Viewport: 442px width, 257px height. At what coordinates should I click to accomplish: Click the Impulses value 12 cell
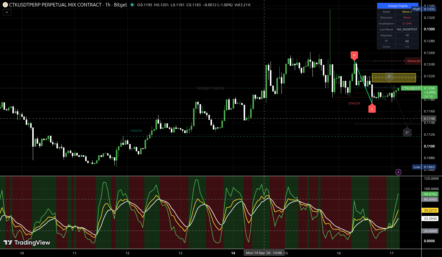[x=407, y=35]
